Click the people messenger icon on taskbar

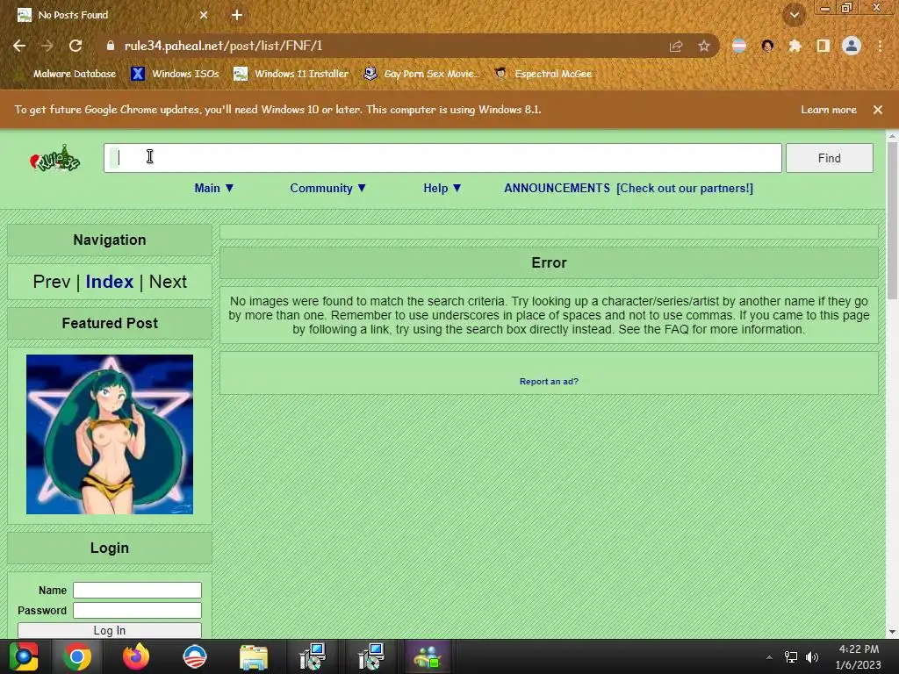[x=428, y=656]
